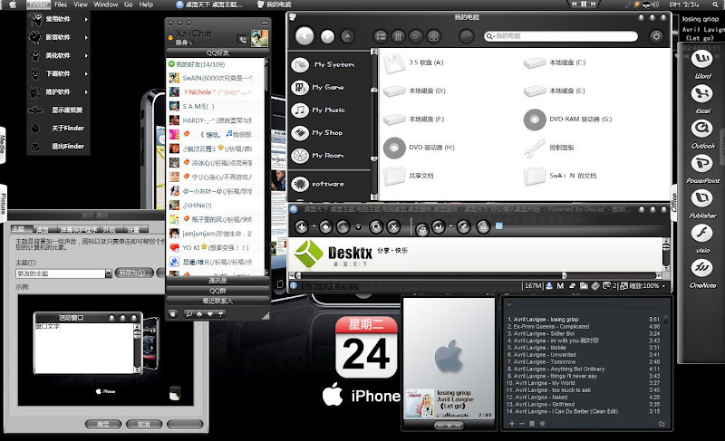The height and width of the screenshot is (441, 725).
Task: Start Publisher from the Office dock
Action: click(x=701, y=198)
